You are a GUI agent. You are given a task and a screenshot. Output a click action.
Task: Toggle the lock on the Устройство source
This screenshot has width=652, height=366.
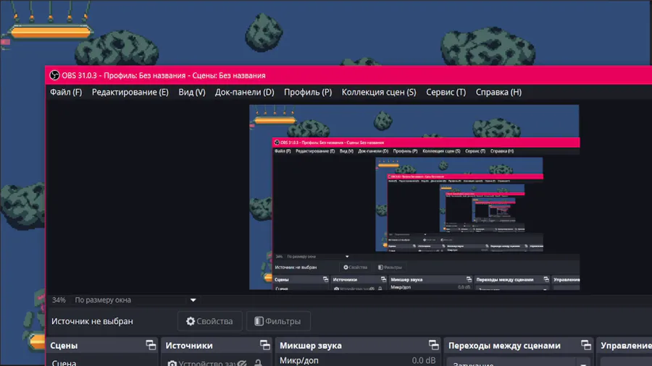pos(258,363)
